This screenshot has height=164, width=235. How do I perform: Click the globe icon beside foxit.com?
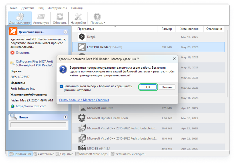(x=12, y=106)
